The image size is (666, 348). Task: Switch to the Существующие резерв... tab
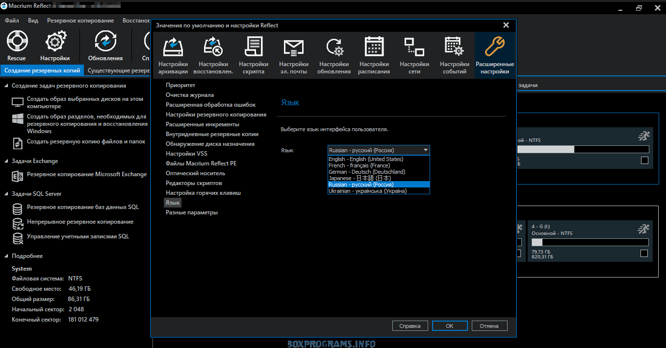point(118,70)
